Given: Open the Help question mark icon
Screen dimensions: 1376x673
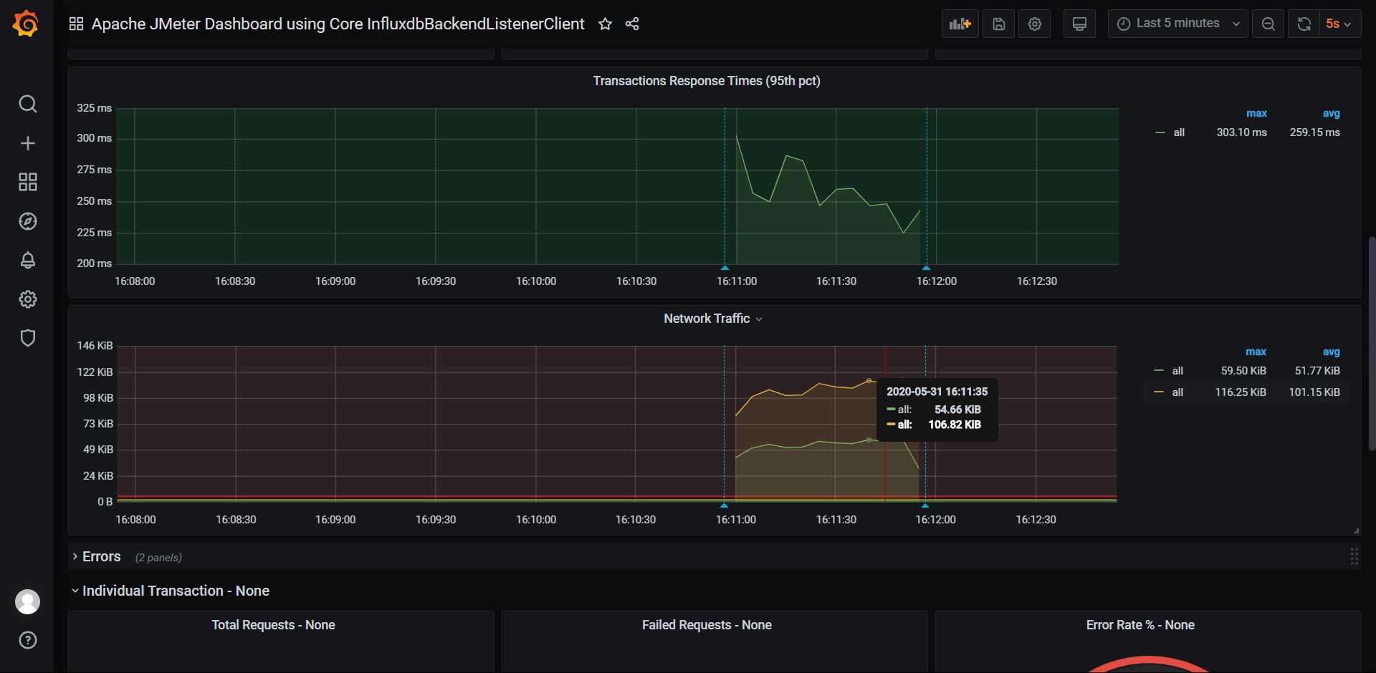Looking at the screenshot, I should click(28, 640).
